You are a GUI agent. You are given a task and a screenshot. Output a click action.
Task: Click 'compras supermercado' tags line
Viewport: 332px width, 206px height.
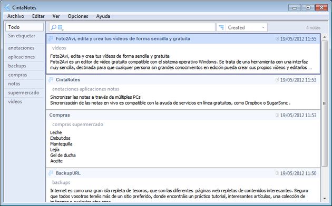77,125
